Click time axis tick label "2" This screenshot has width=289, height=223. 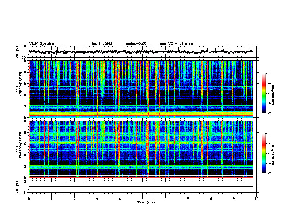74,199
